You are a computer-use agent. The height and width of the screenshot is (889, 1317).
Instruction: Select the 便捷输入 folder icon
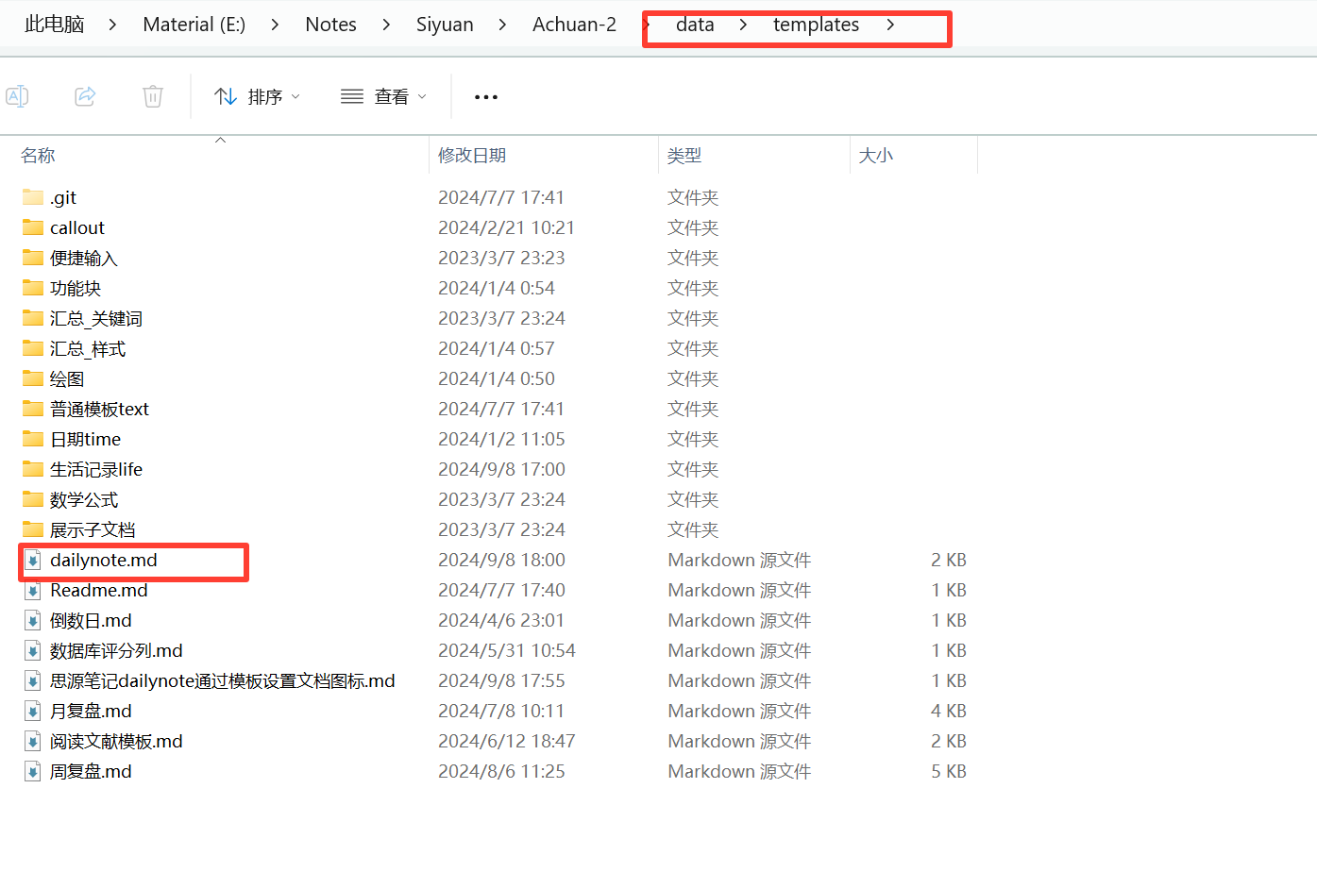coord(33,258)
